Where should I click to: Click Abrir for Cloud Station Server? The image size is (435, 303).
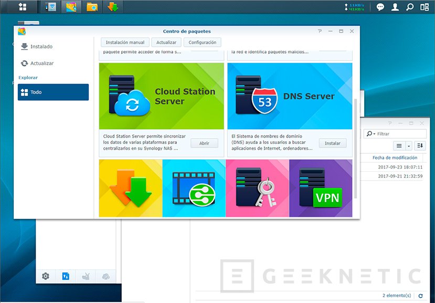click(204, 143)
